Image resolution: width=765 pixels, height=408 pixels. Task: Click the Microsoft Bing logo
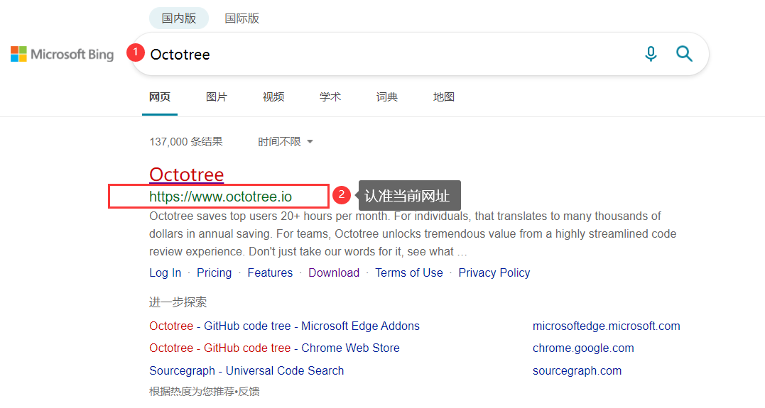62,54
